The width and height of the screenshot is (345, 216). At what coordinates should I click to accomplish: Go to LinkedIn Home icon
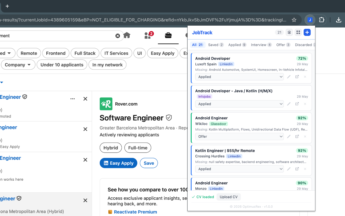click(x=127, y=35)
